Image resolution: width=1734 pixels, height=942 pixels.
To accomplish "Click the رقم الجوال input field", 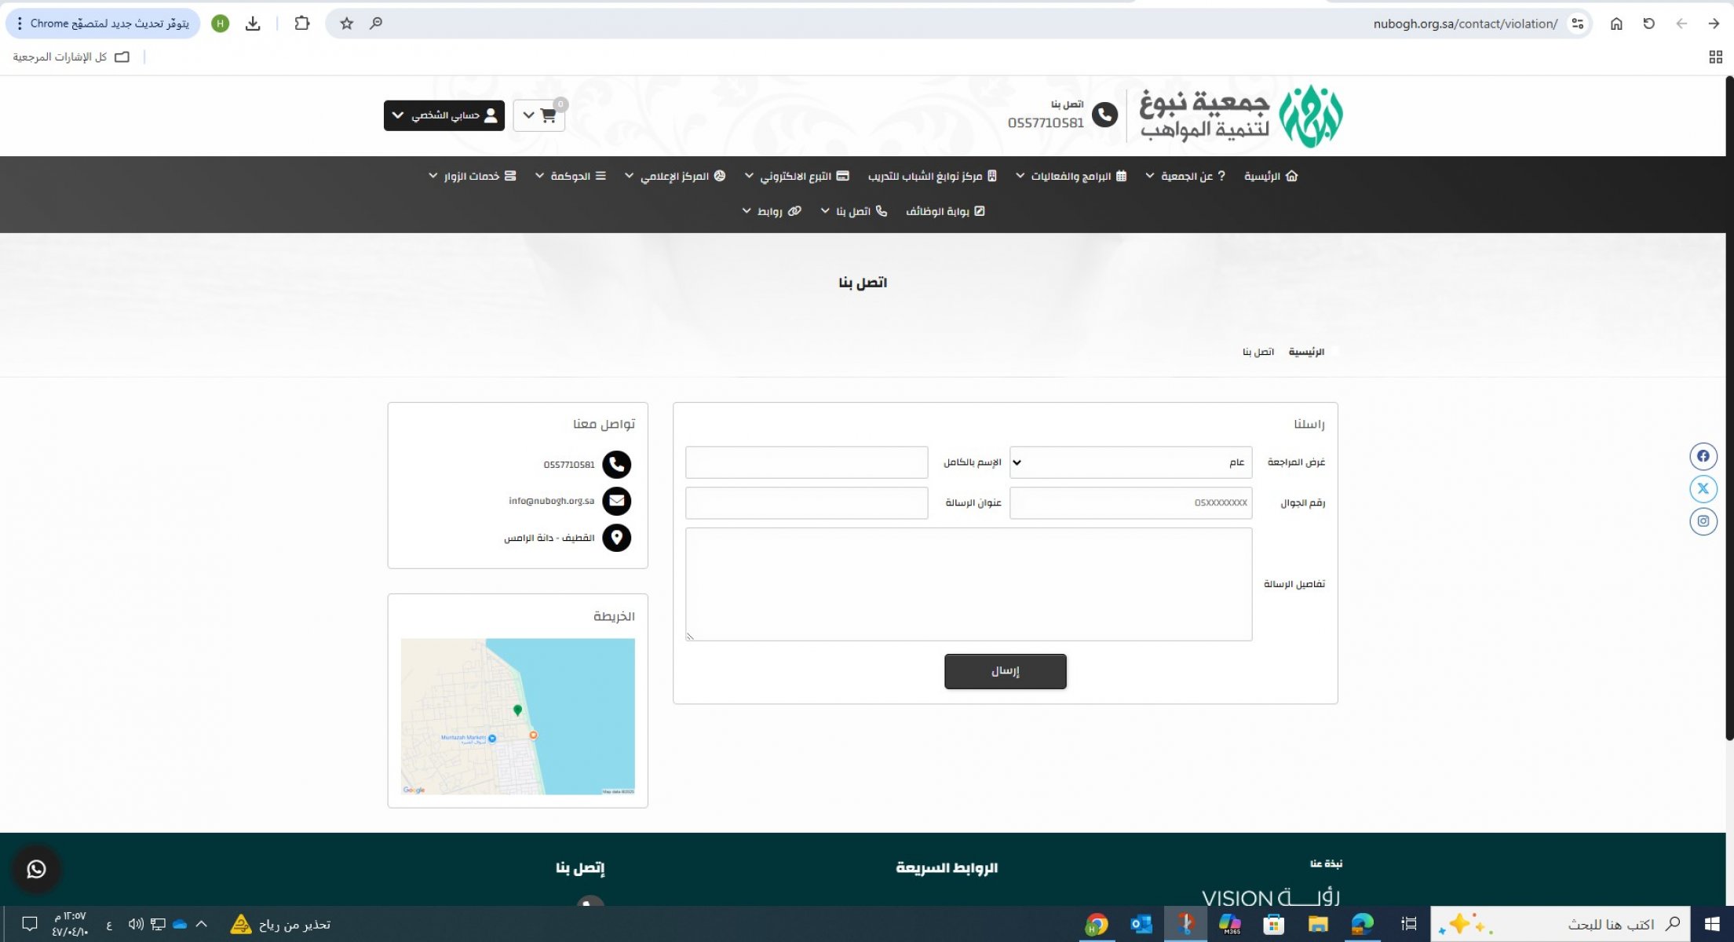I will 1130,503.
